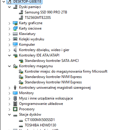Click the Microsoft storage spaces controller icon
Image resolution: width=136 pixels, height=130 pixels.
(x=21, y=71)
